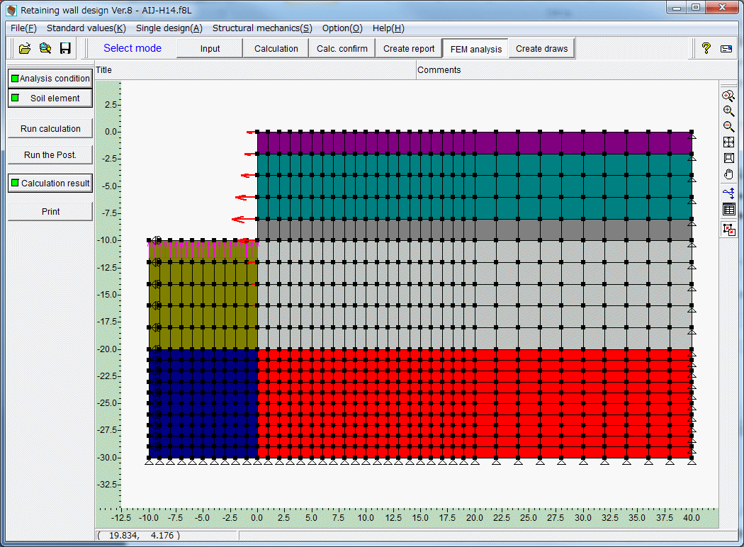Viewport: 744px width, 547px height.
Task: Open the Help menu
Action: [388, 28]
